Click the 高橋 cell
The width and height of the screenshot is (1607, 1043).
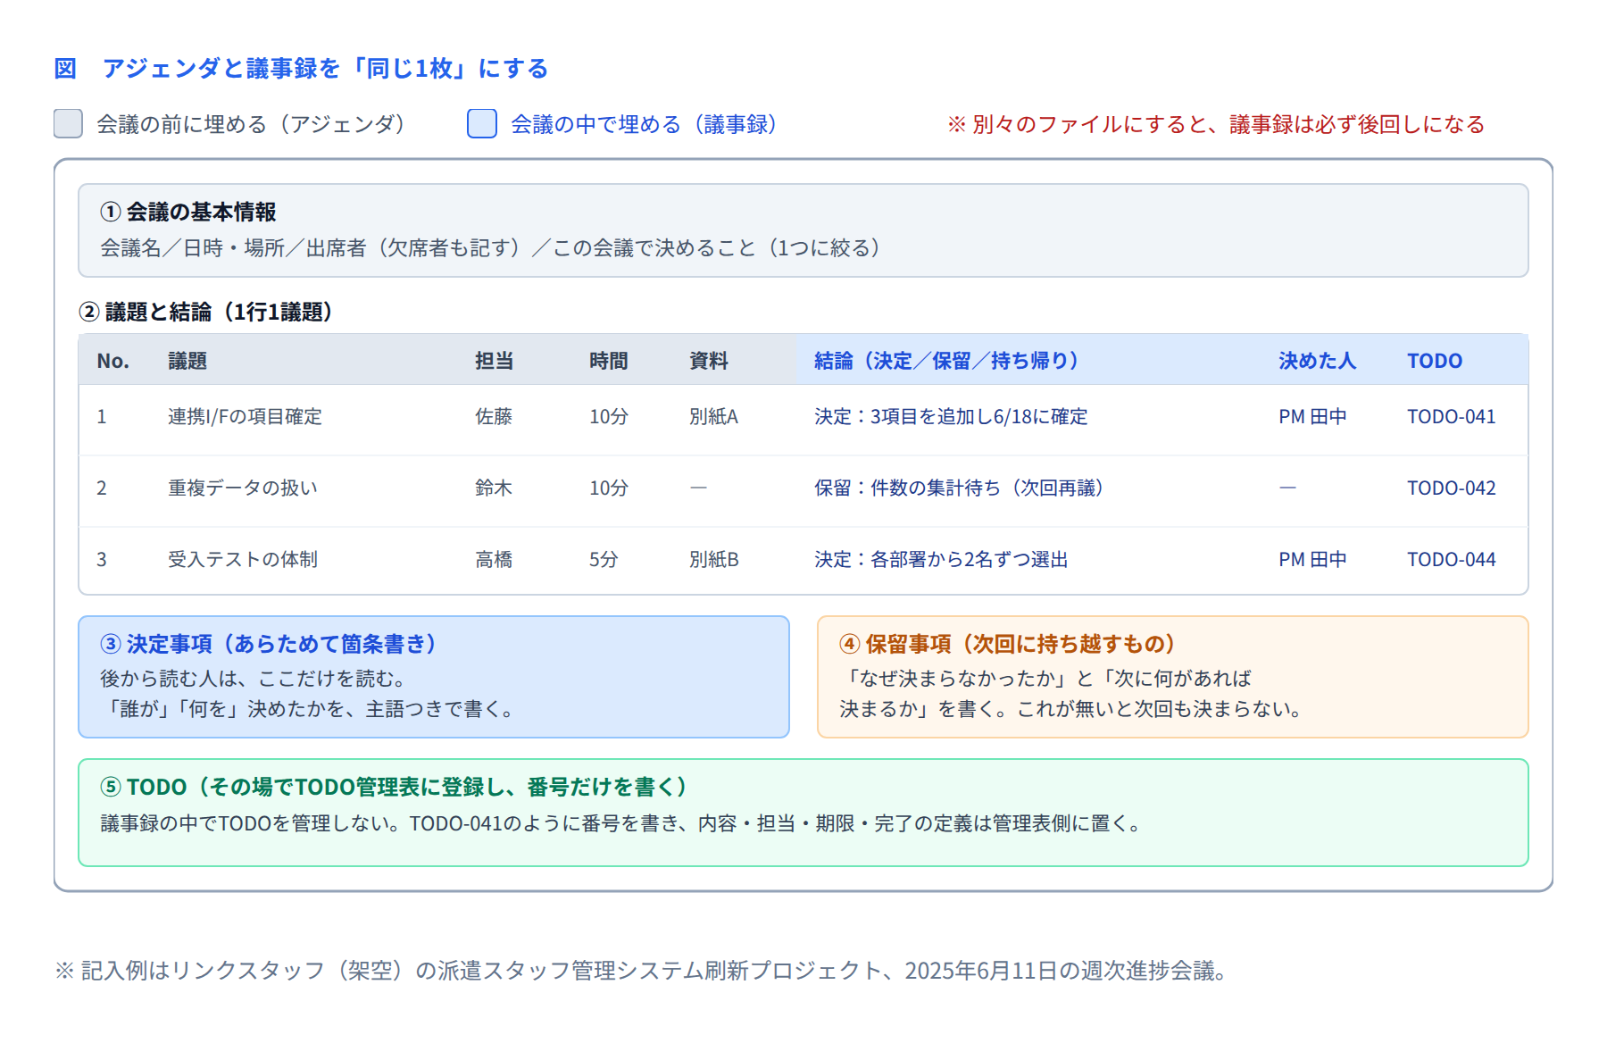coord(494,559)
